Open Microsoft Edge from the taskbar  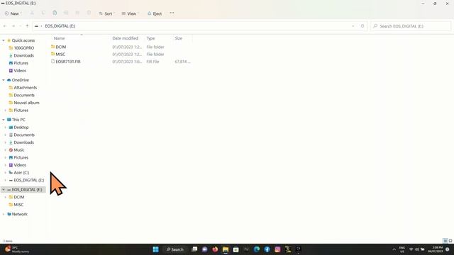257,249
